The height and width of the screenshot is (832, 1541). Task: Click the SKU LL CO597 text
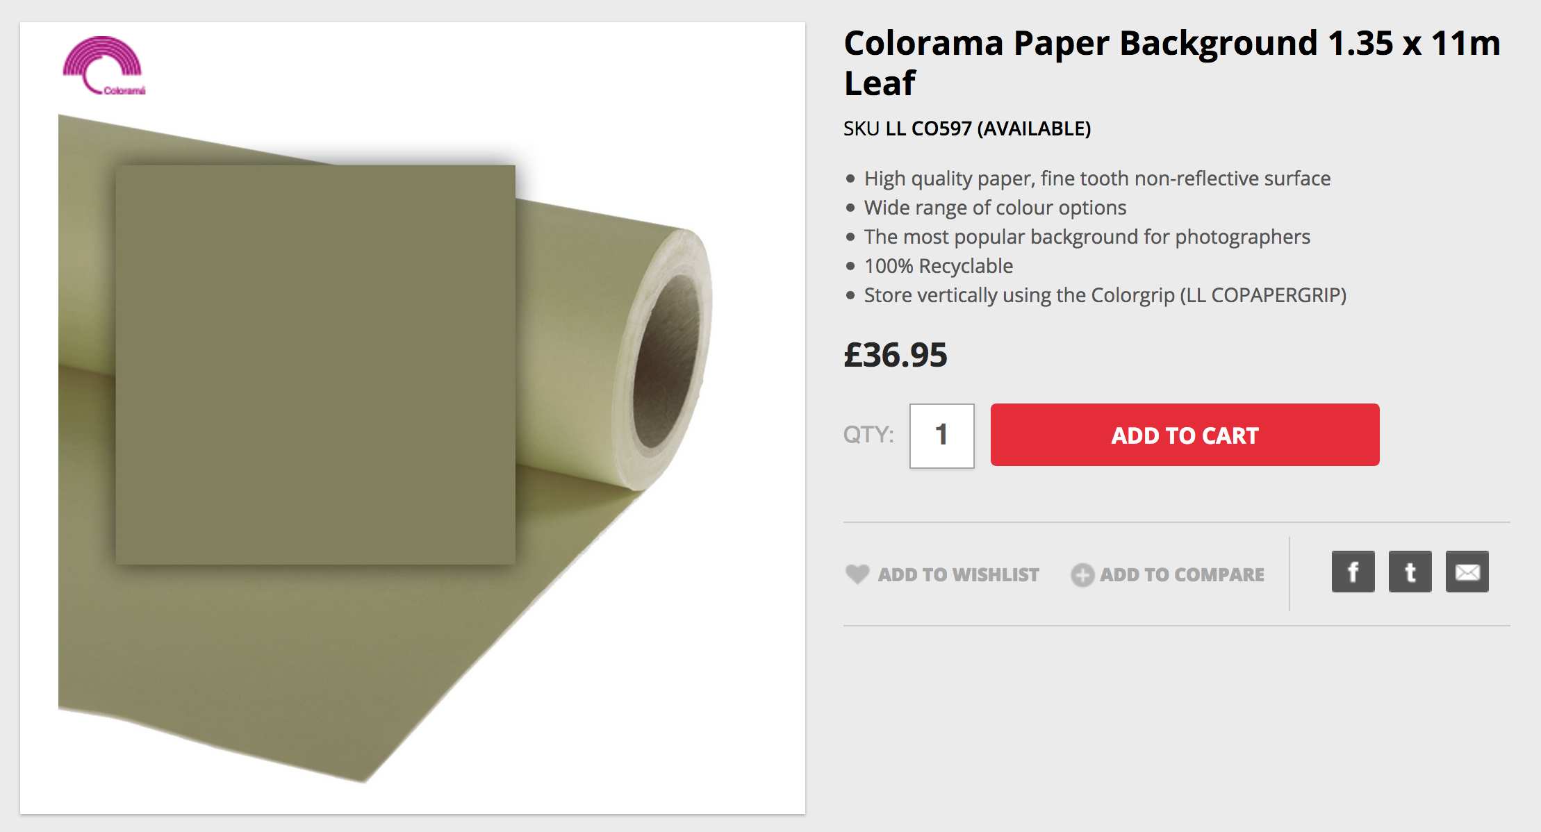click(967, 128)
